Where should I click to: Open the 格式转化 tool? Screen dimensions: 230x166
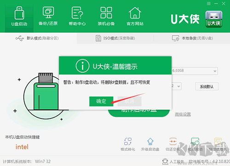click(x=128, y=144)
